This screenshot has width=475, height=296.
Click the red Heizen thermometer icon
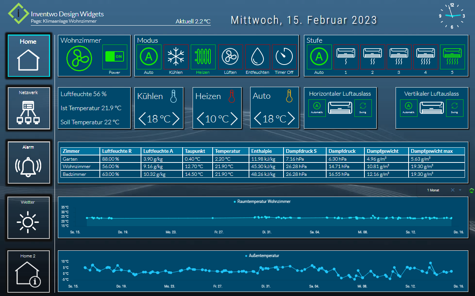(232, 96)
